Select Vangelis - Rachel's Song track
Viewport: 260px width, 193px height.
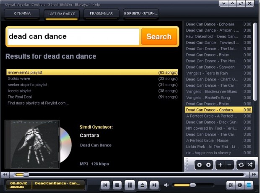[x=218, y=98]
